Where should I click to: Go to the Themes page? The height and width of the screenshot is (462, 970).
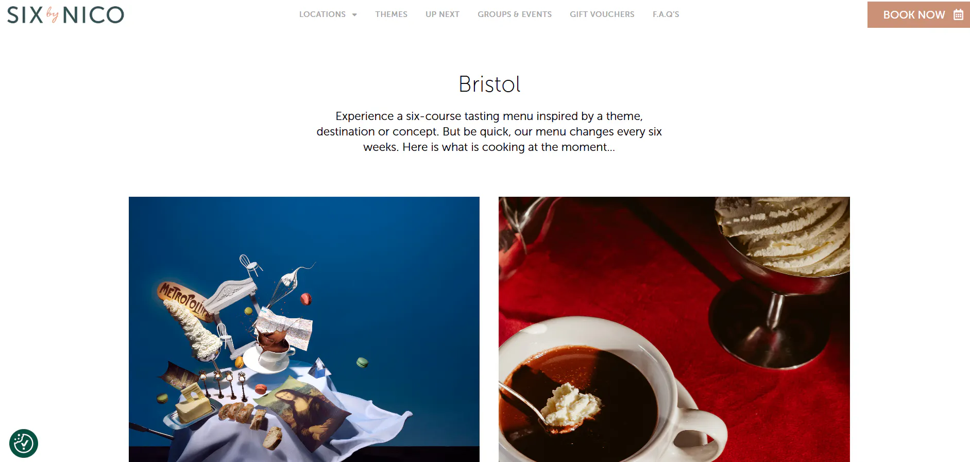tap(391, 14)
